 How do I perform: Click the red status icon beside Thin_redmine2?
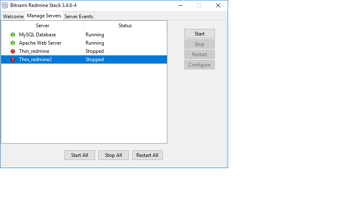click(13, 59)
